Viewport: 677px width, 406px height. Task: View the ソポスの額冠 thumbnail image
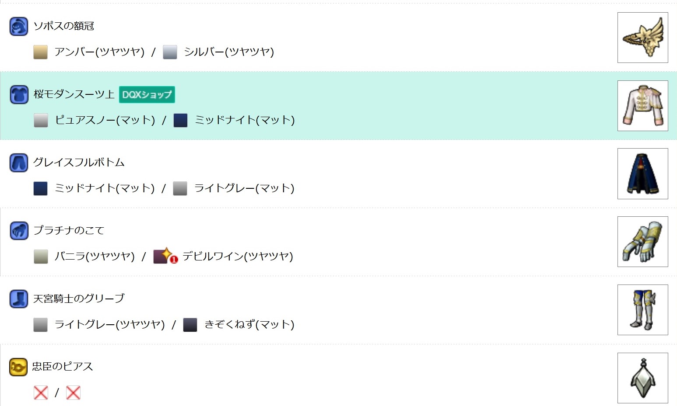642,38
